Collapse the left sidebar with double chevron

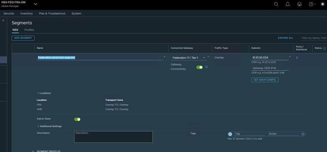[3, 20]
